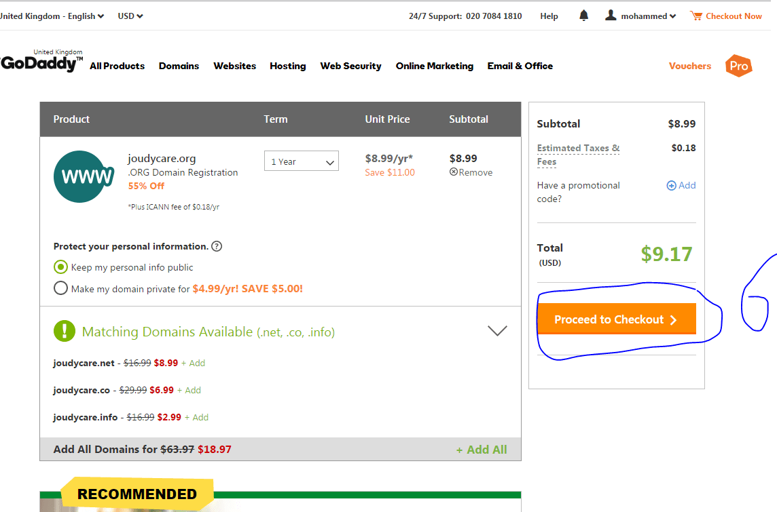
Task: Click the help icon beside Protect your personal information
Action: 217,246
